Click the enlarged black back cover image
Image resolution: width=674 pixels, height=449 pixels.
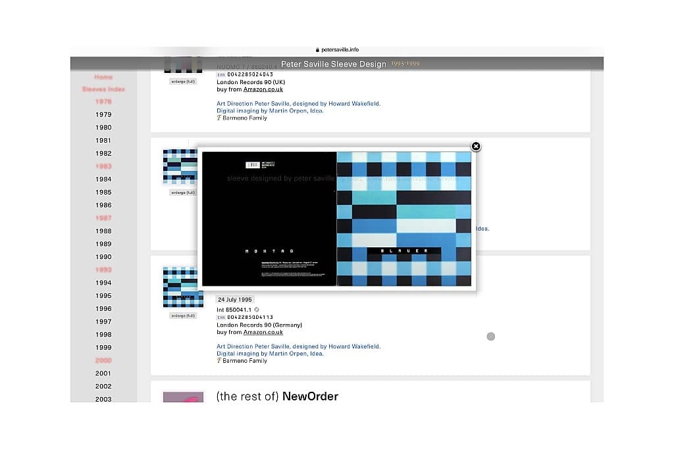(269, 219)
